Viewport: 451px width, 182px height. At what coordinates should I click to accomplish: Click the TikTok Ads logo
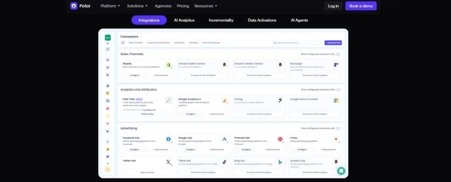click(x=224, y=162)
